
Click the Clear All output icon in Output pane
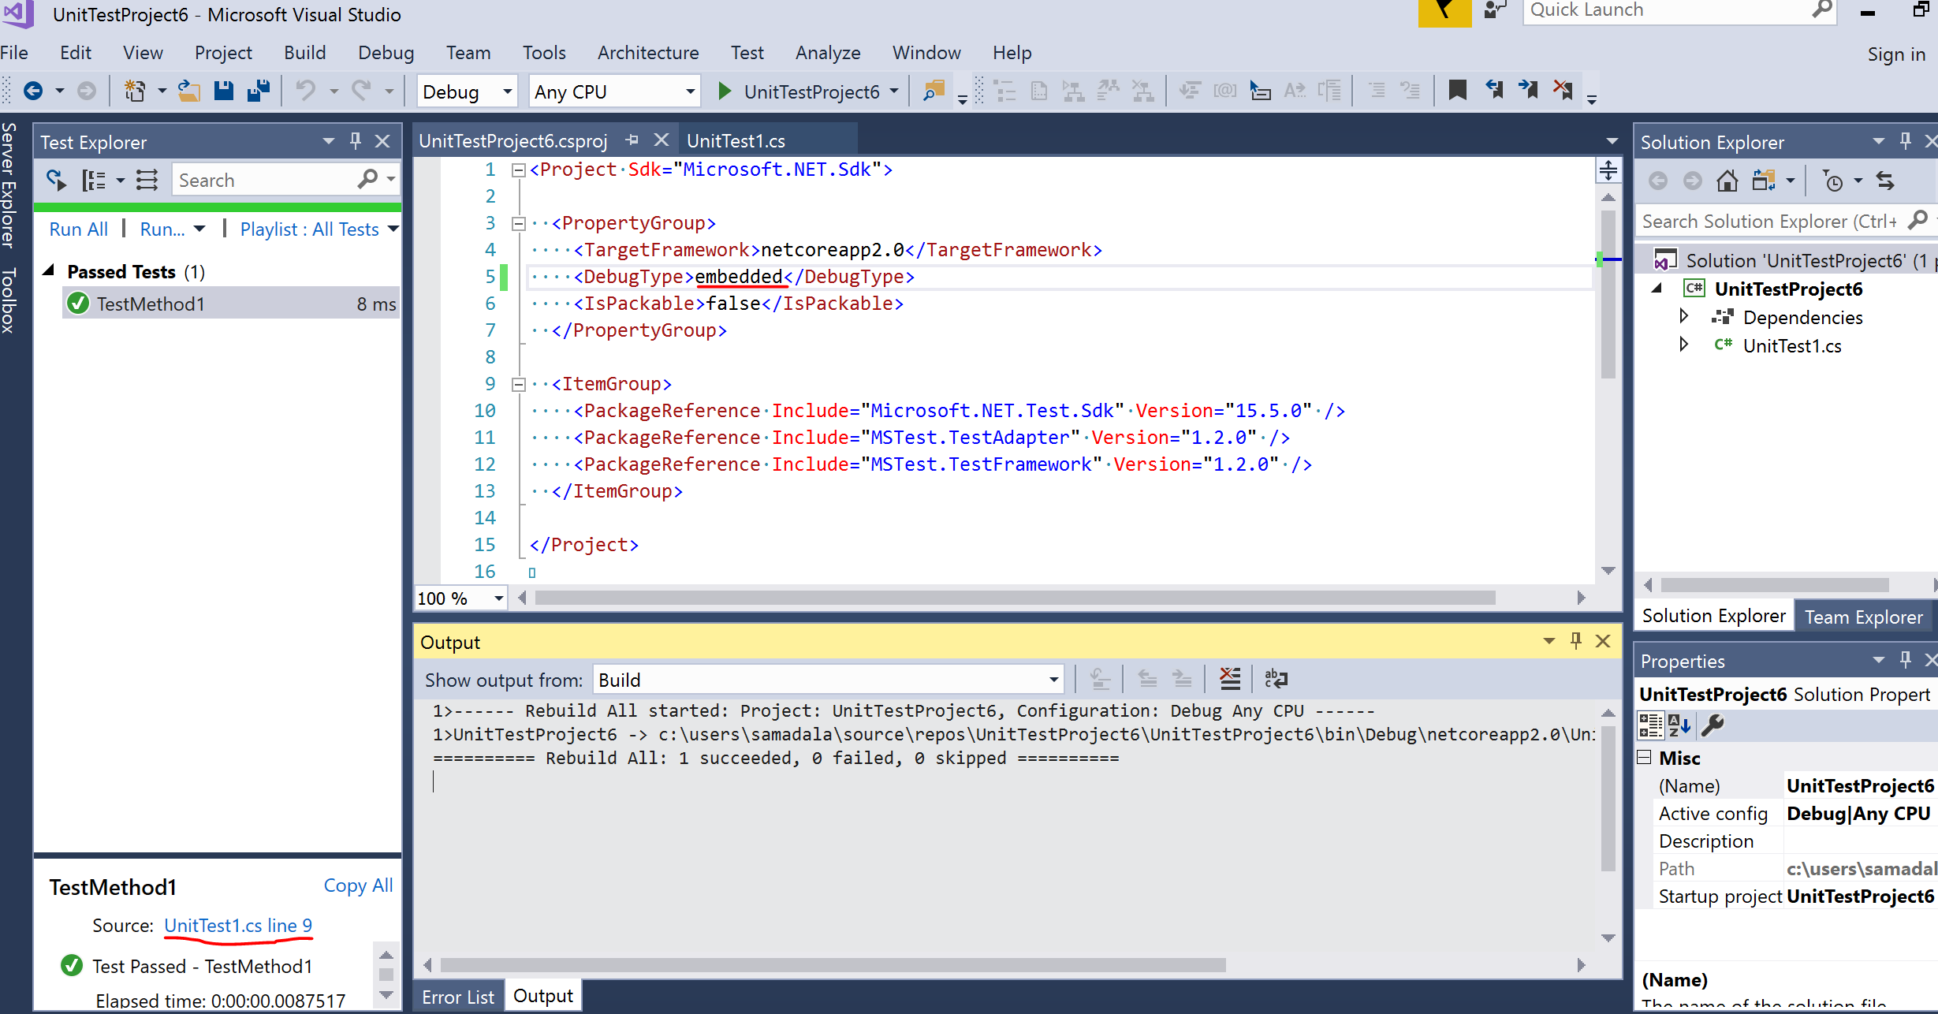pos(1229,678)
